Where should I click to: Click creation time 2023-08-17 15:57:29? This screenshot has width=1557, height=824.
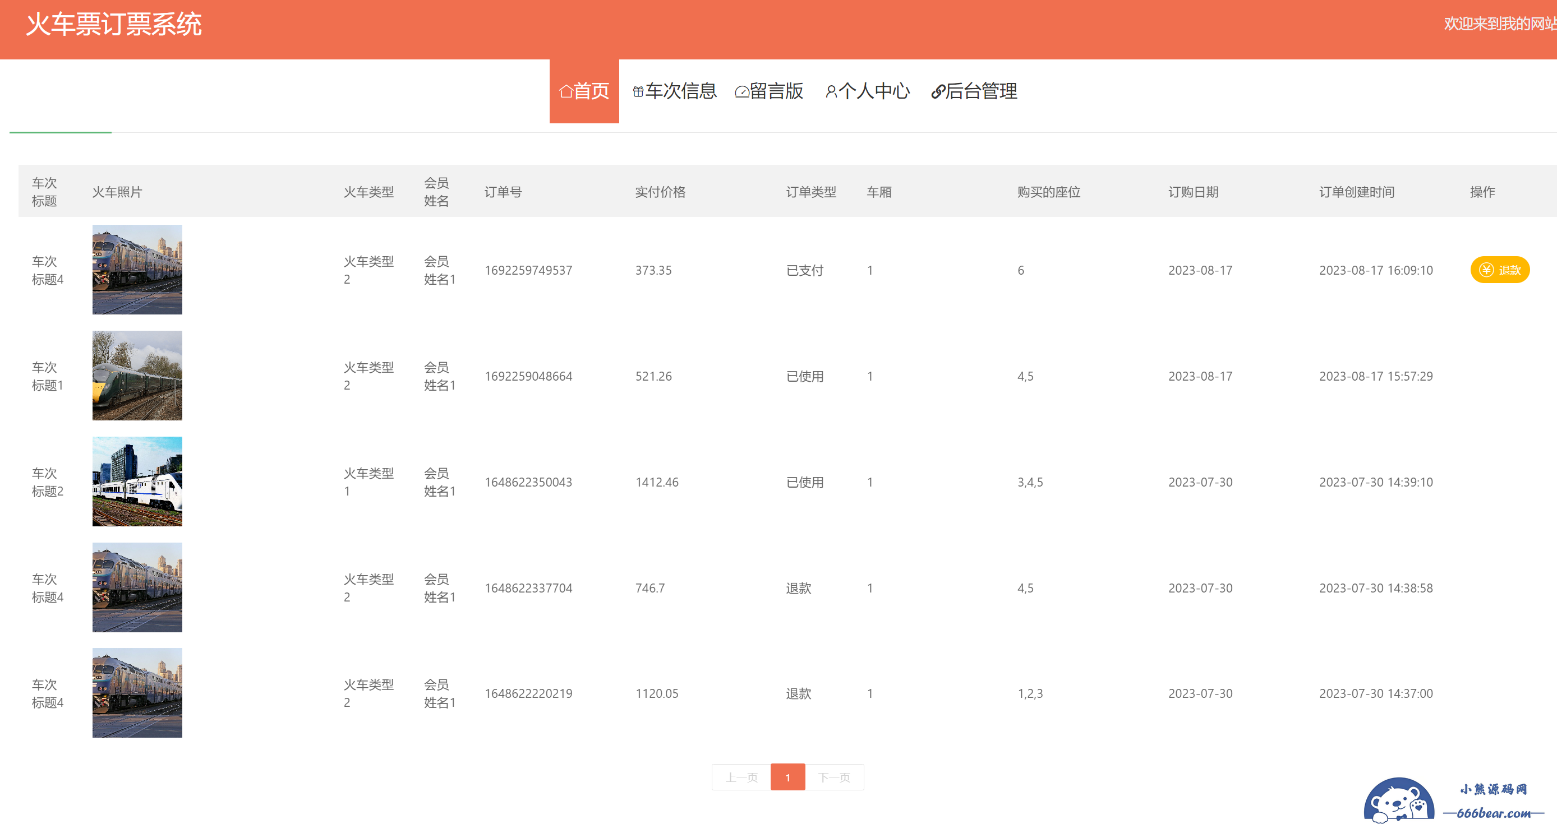coord(1376,376)
